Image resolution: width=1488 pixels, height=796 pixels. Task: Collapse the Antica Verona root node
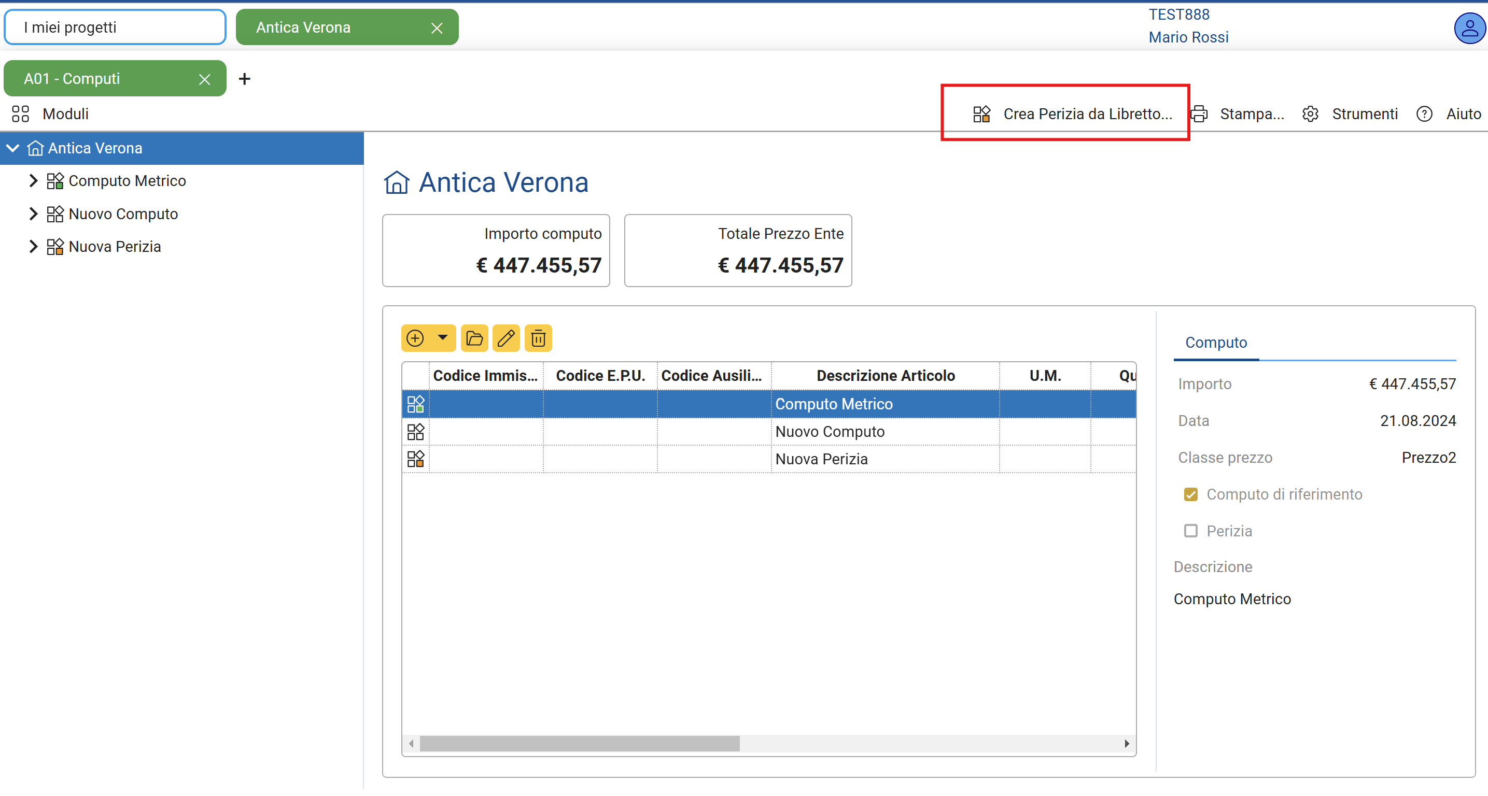click(12, 148)
